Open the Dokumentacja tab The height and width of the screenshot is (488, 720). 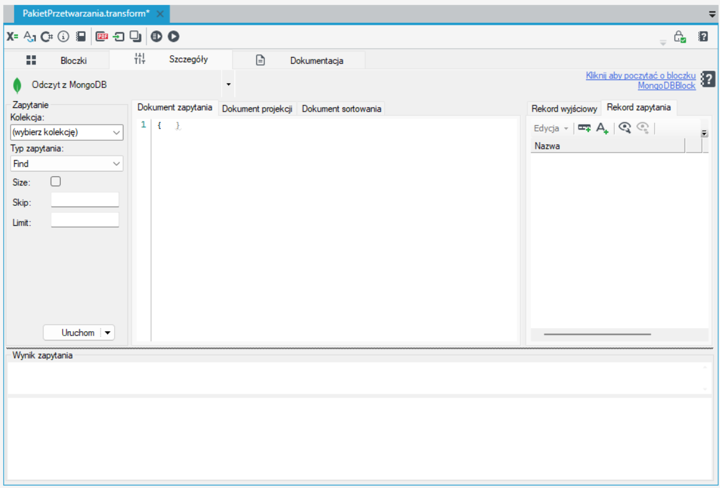pyautogui.click(x=299, y=60)
